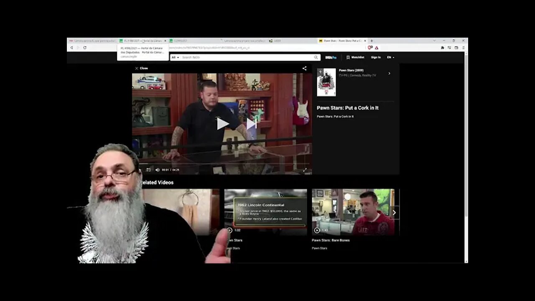The width and height of the screenshot is (535, 301).
Task: Show next related videos with right arrow
Action: (394, 212)
